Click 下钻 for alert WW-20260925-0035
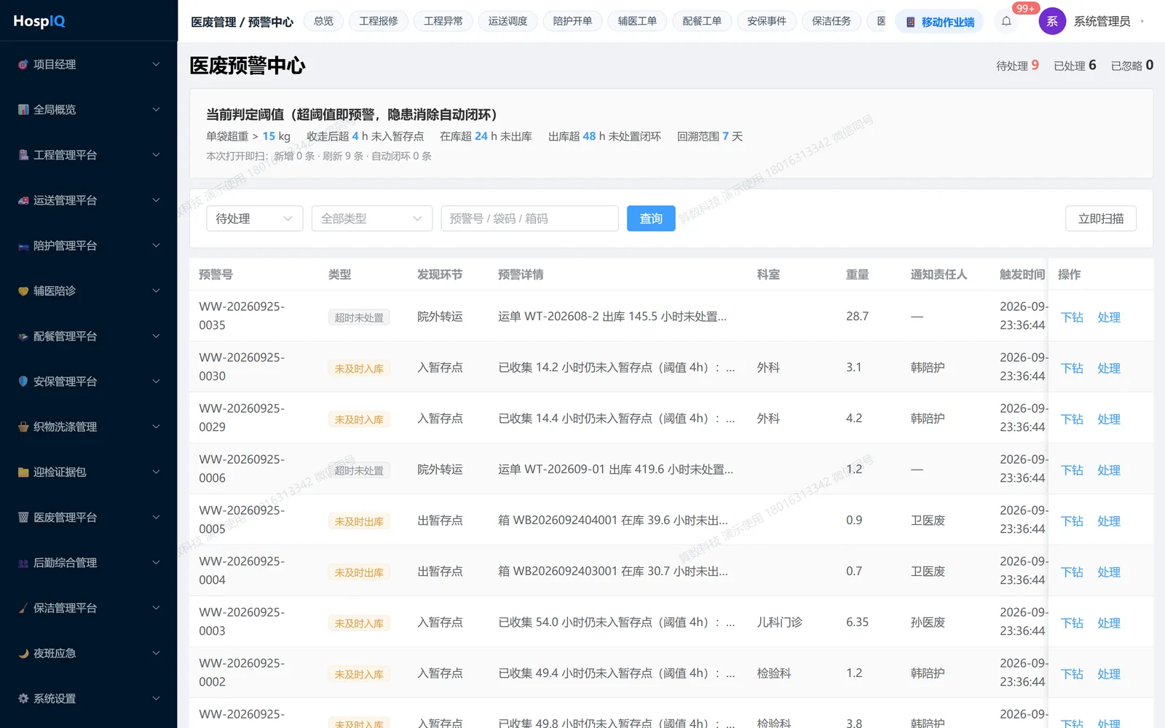The height and width of the screenshot is (728, 1165). pos(1072,317)
